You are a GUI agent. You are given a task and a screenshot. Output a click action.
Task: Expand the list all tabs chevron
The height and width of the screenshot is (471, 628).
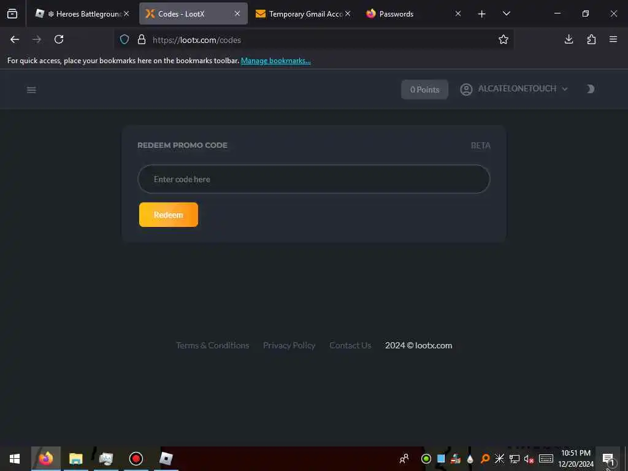tap(506, 13)
